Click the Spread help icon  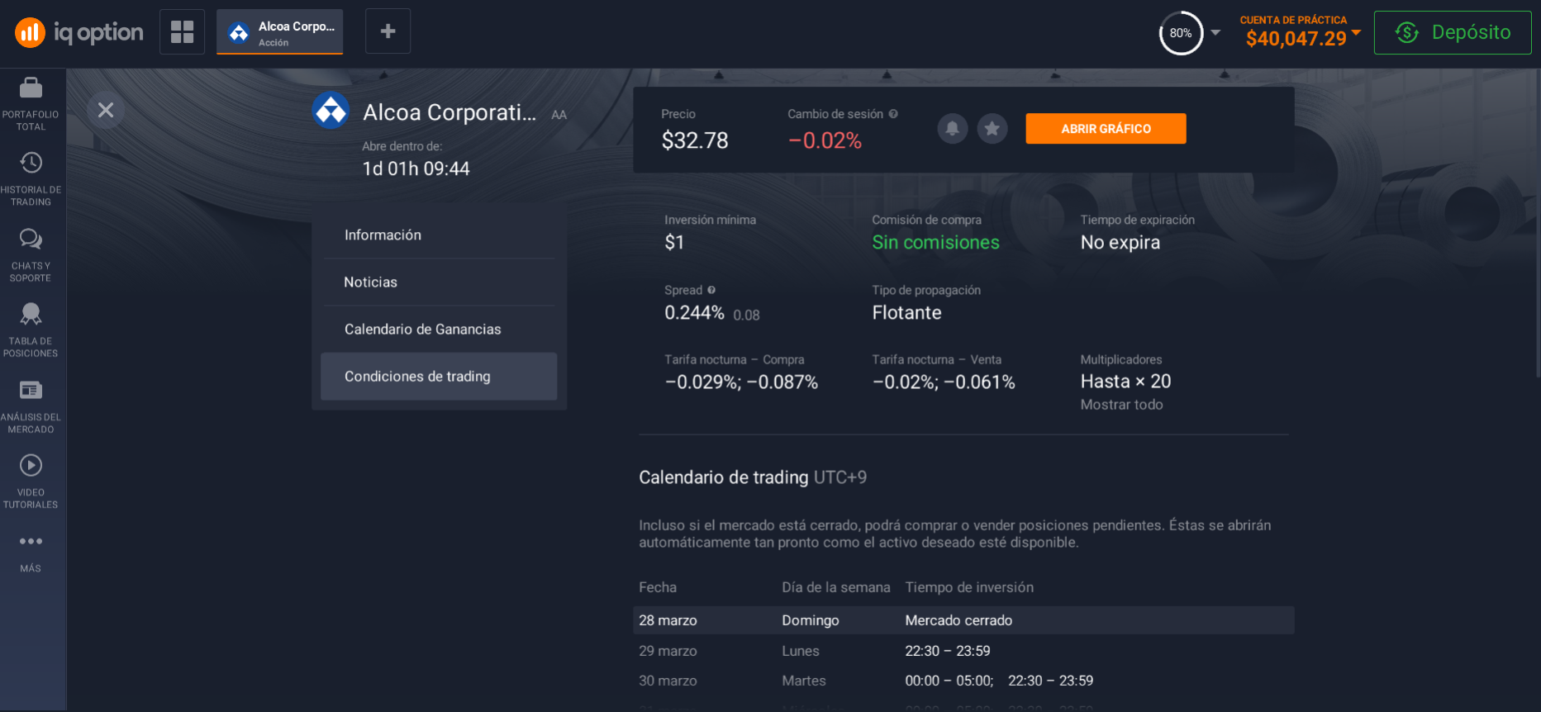point(711,290)
